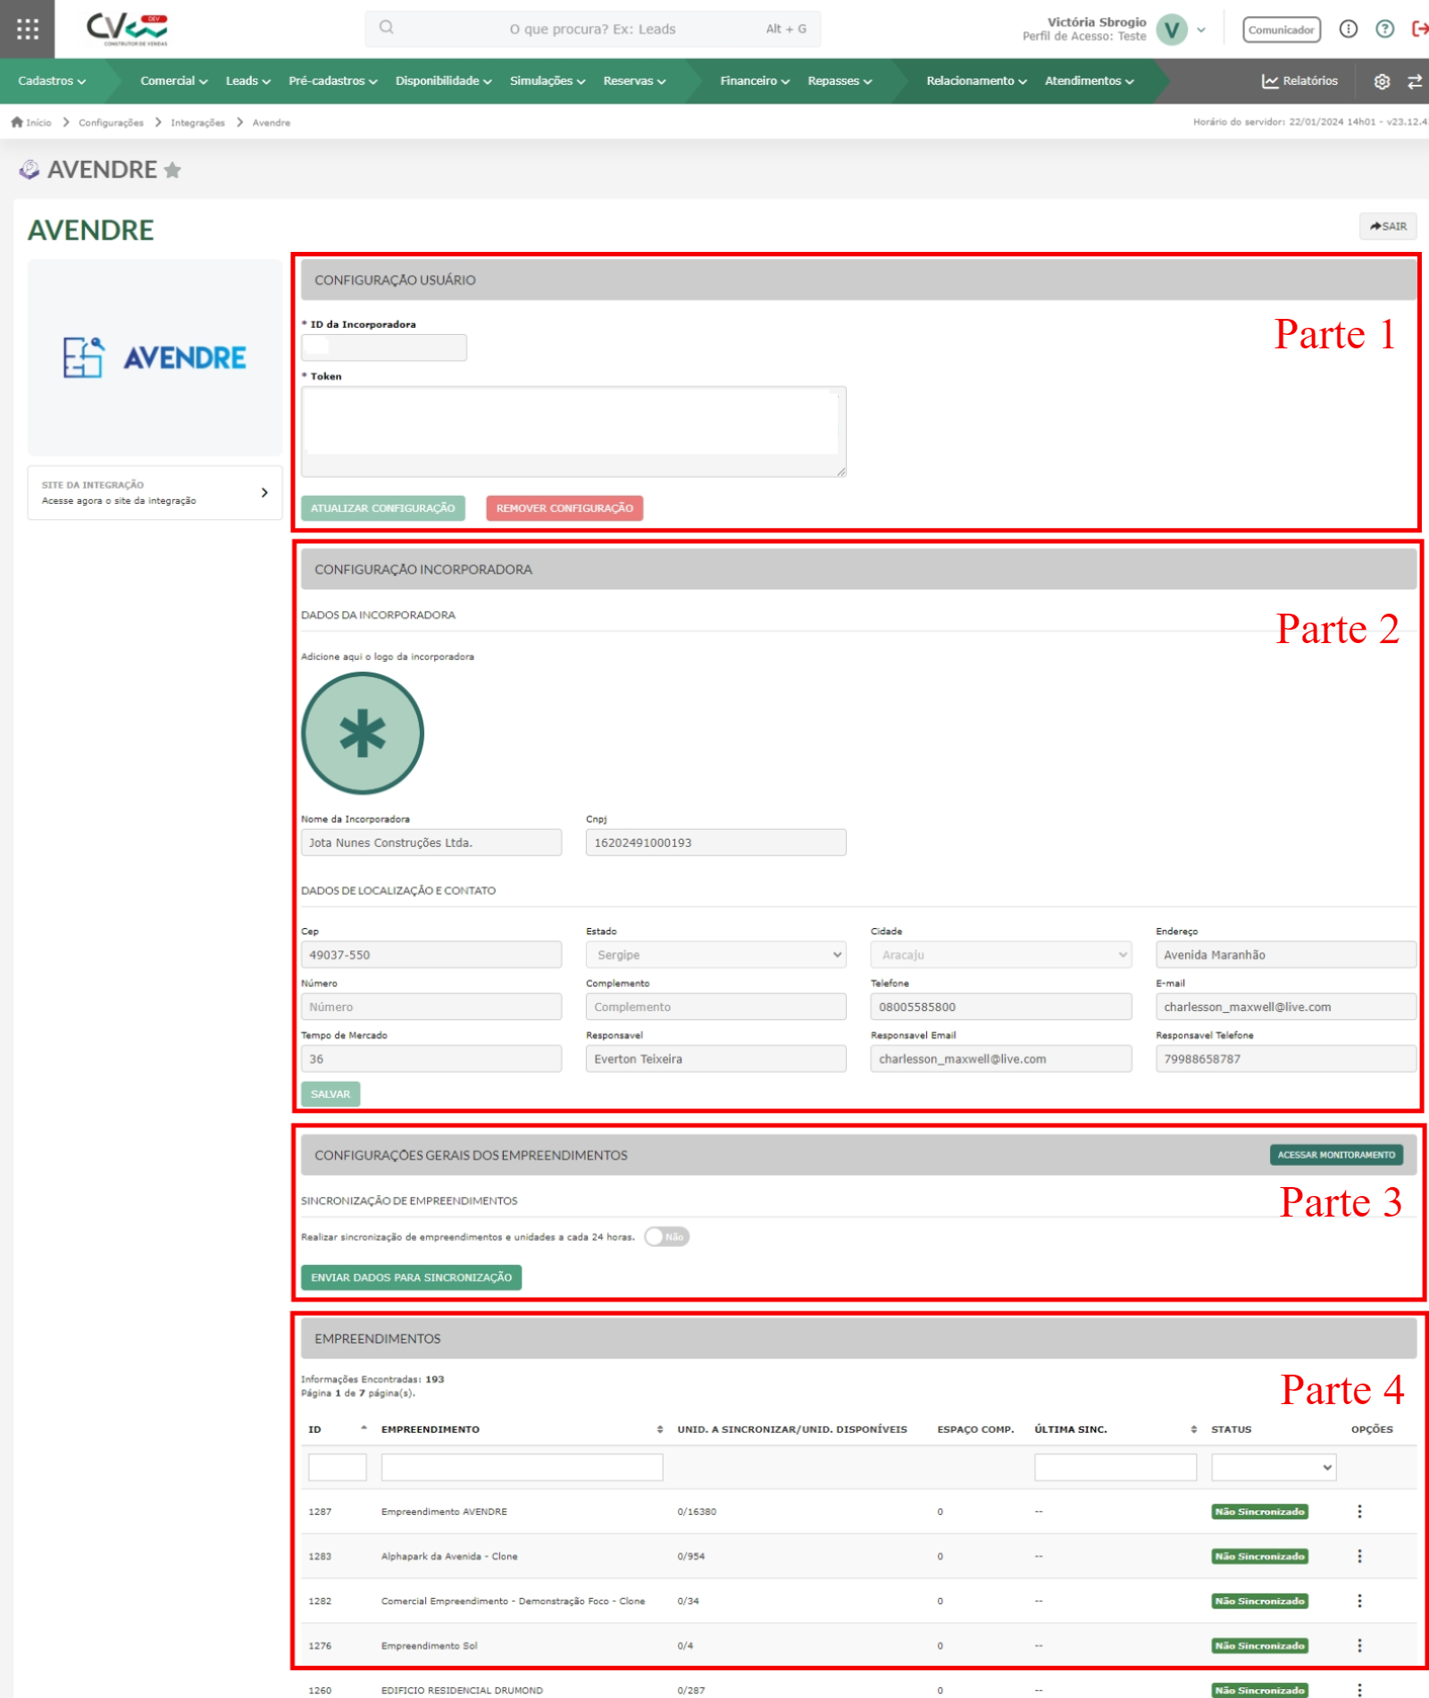This screenshot has height=1698, width=1429.
Task: Click the swap arrows icon in navbar
Action: (1415, 81)
